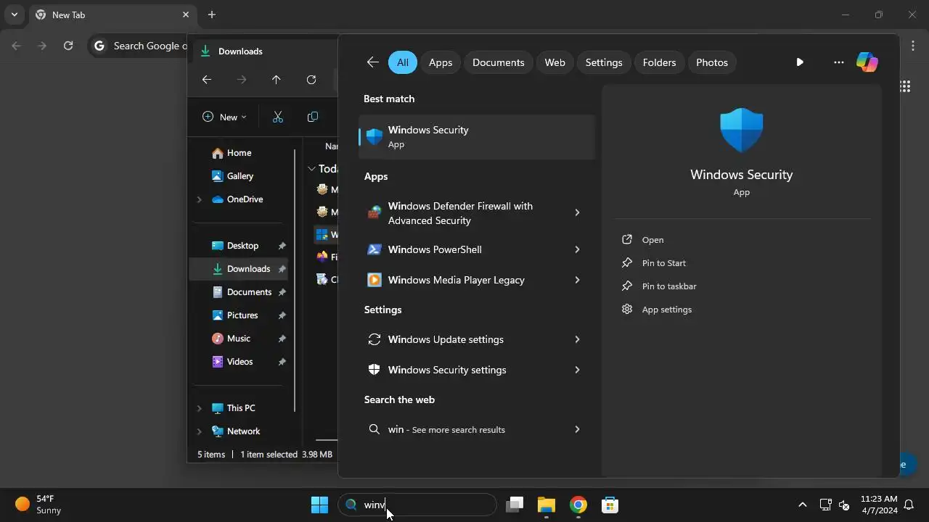Go up one folder in File Explorer
The height and width of the screenshot is (522, 929).
click(276, 80)
